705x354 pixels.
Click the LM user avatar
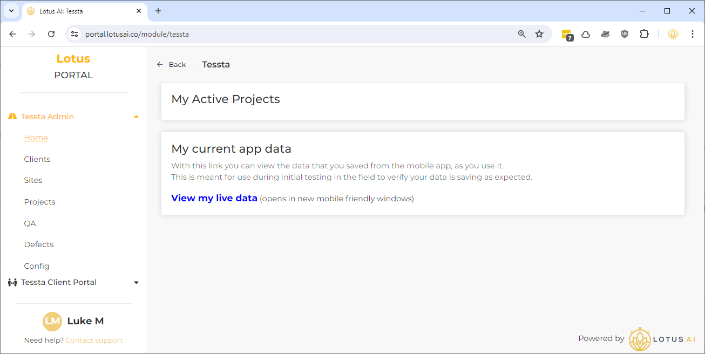point(52,321)
